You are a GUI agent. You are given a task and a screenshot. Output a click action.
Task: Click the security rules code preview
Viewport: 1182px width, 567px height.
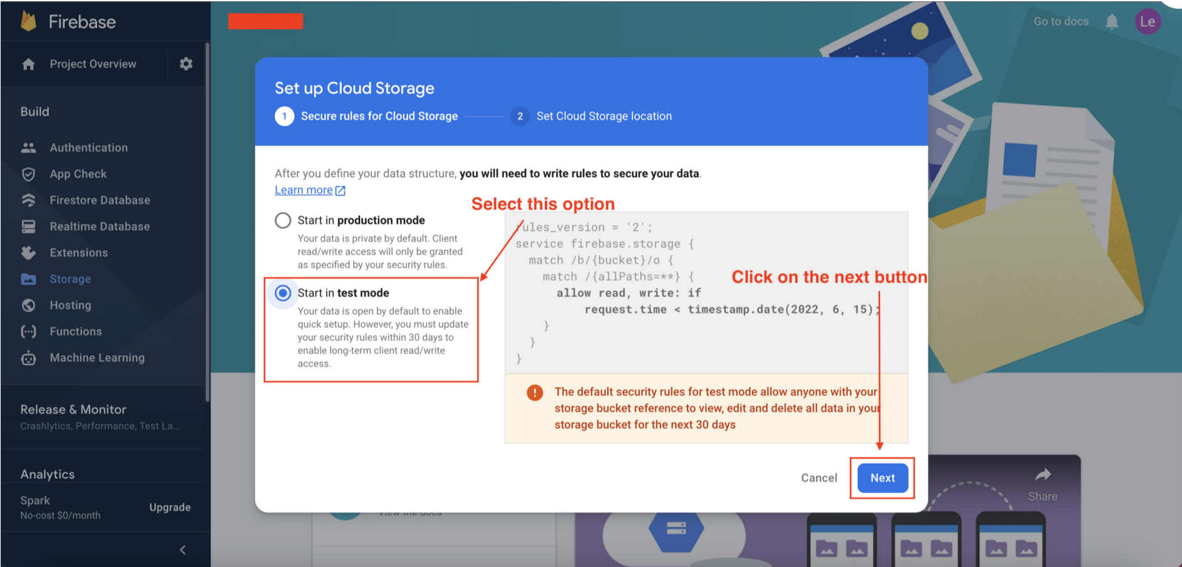click(706, 292)
